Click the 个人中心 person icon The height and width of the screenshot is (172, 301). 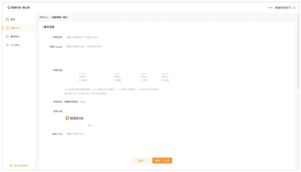coord(7,45)
